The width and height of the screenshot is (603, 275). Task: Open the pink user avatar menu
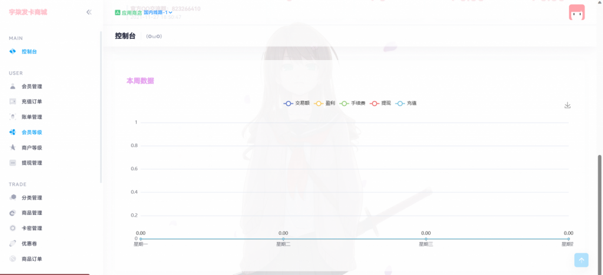point(577,12)
